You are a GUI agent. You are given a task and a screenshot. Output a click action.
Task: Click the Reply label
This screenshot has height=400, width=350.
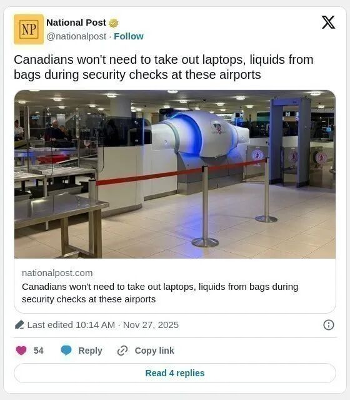pyautogui.click(x=90, y=351)
